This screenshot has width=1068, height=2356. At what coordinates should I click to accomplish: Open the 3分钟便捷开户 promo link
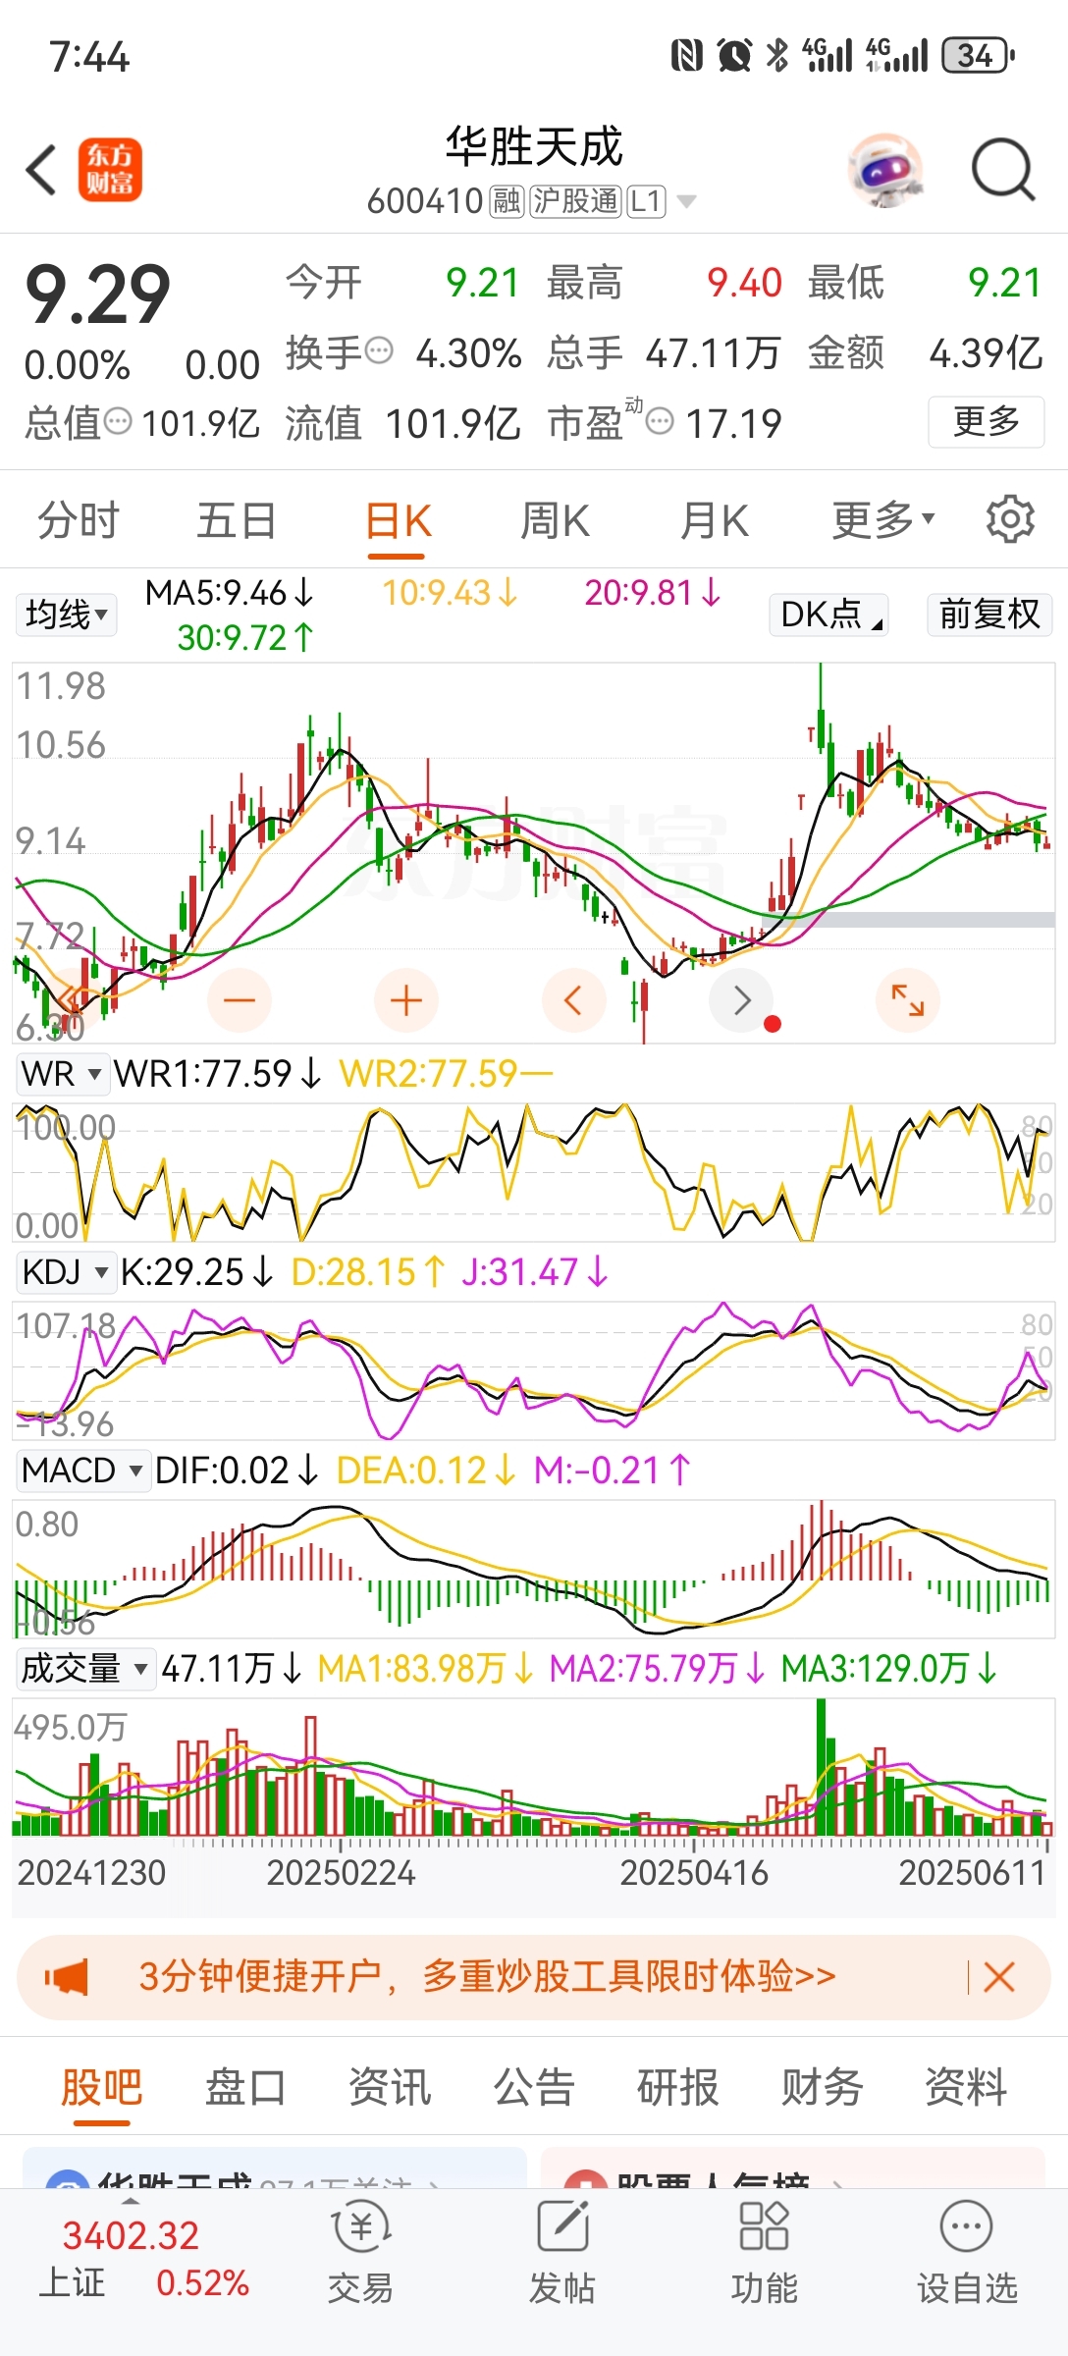487,1976
